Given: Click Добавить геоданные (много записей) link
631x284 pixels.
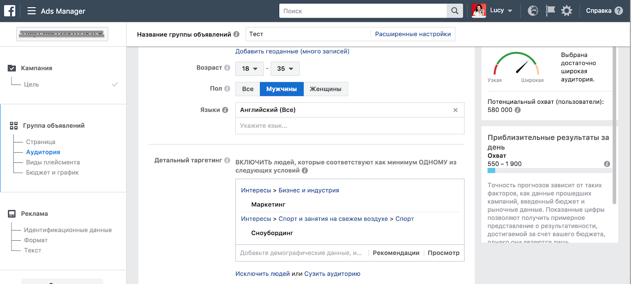Looking at the screenshot, I should coord(292,51).
